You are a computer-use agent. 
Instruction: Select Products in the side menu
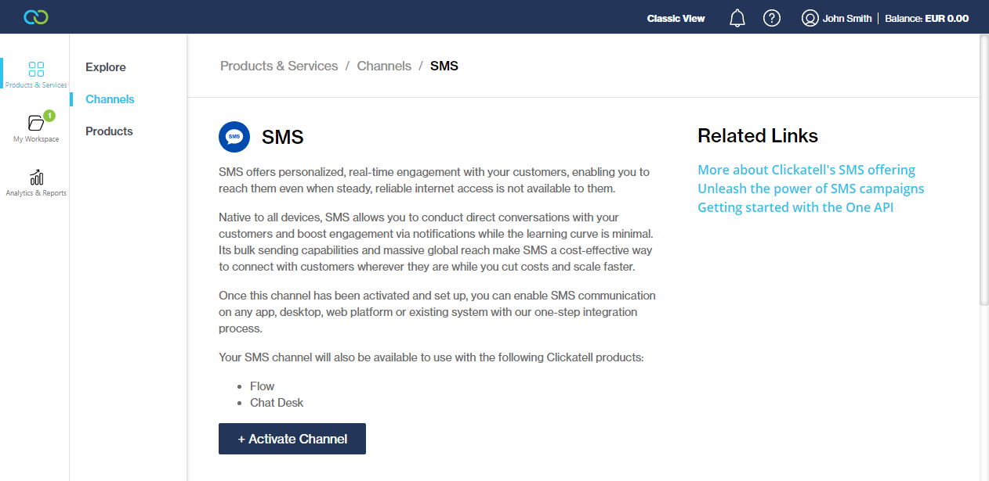tap(109, 131)
